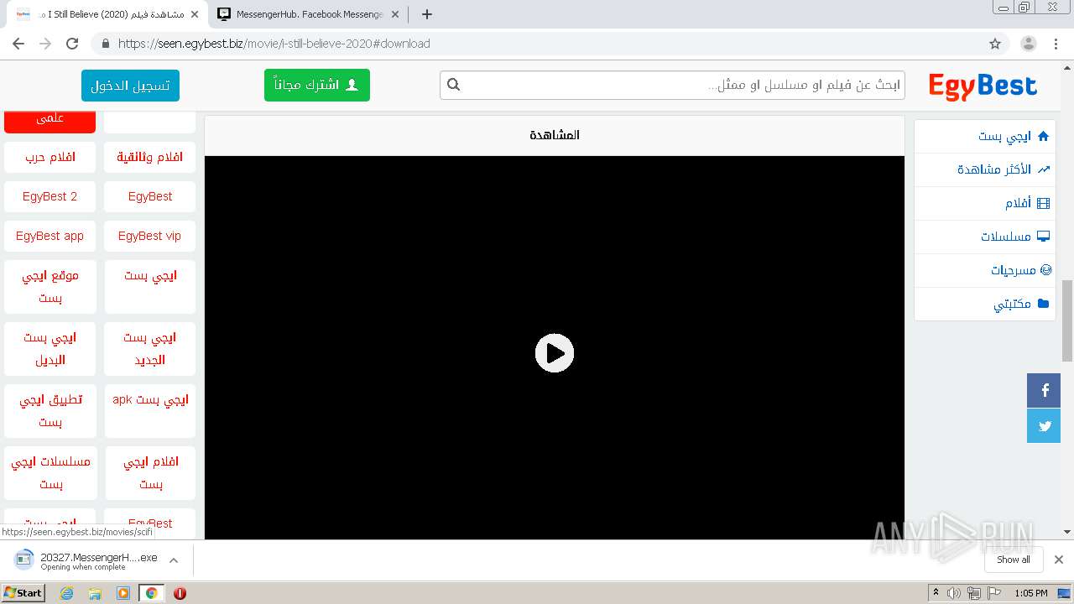
Task: Click the green free-subscribe button
Action: pyautogui.click(x=317, y=85)
